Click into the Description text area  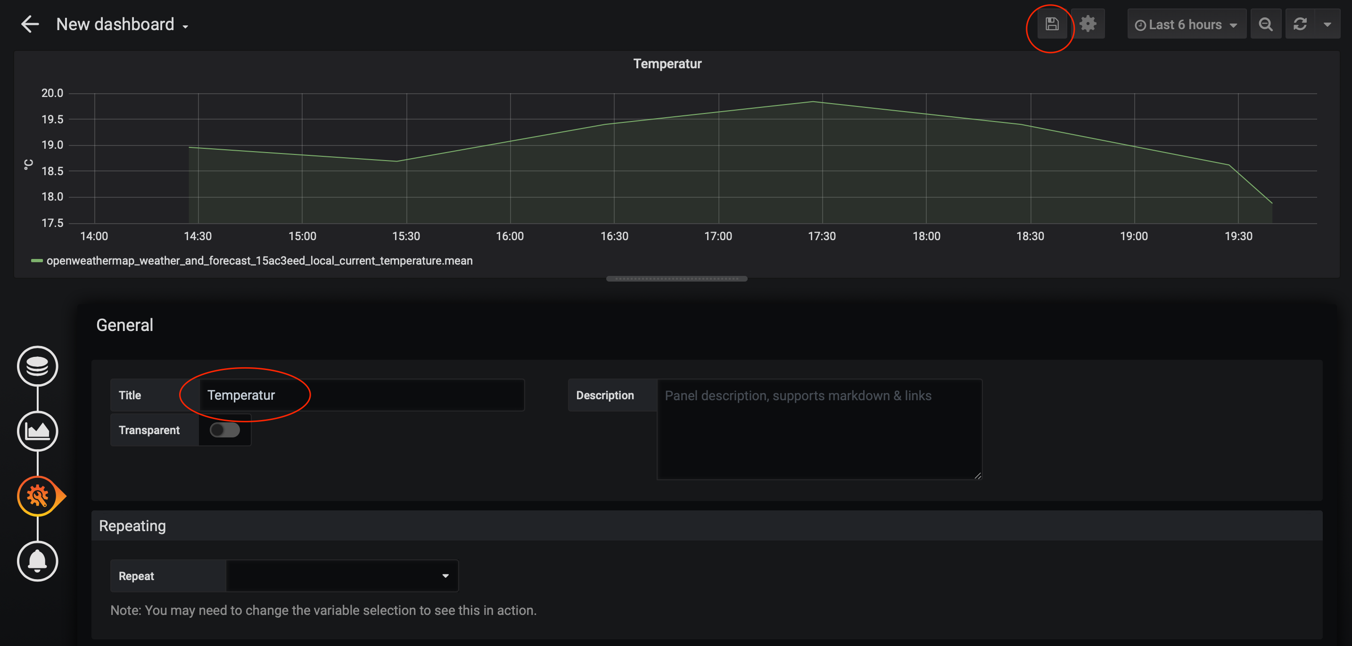819,429
